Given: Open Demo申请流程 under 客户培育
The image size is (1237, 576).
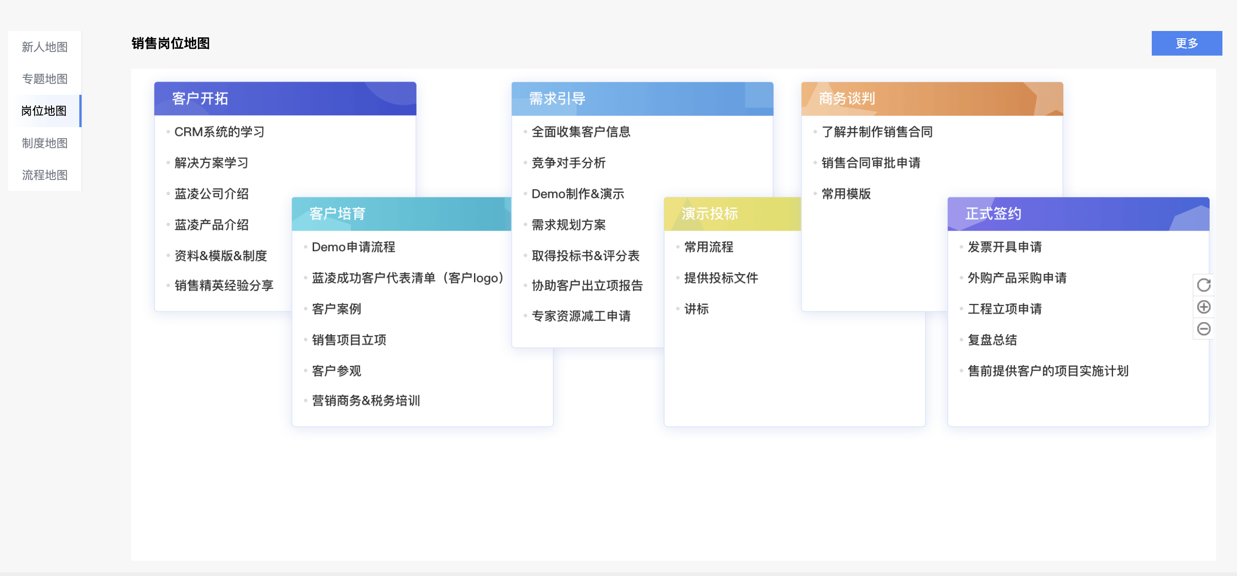Looking at the screenshot, I should click(x=353, y=247).
